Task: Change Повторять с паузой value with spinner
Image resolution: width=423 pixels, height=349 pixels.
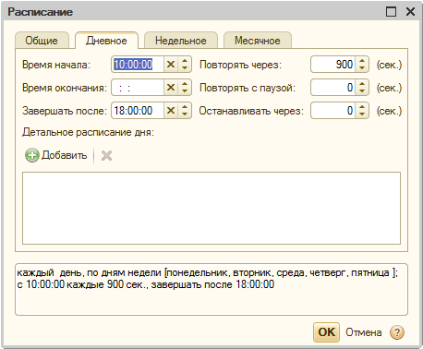Action: point(362,88)
